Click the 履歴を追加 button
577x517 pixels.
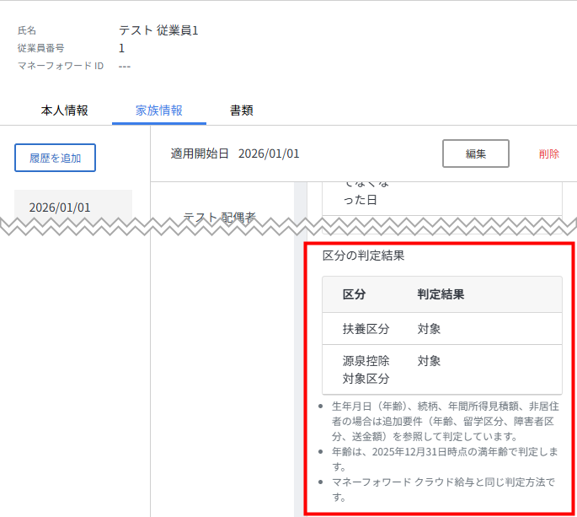click(55, 158)
